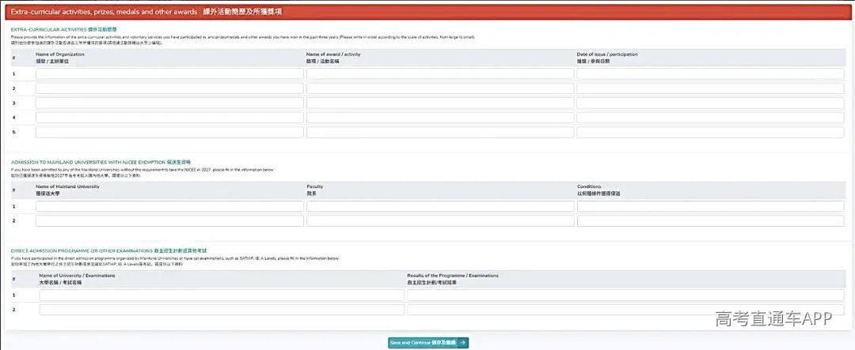Image resolution: width=855 pixels, height=350 pixels.
Task: Select Name of University/Examinations field row 1
Action: click(x=222, y=295)
